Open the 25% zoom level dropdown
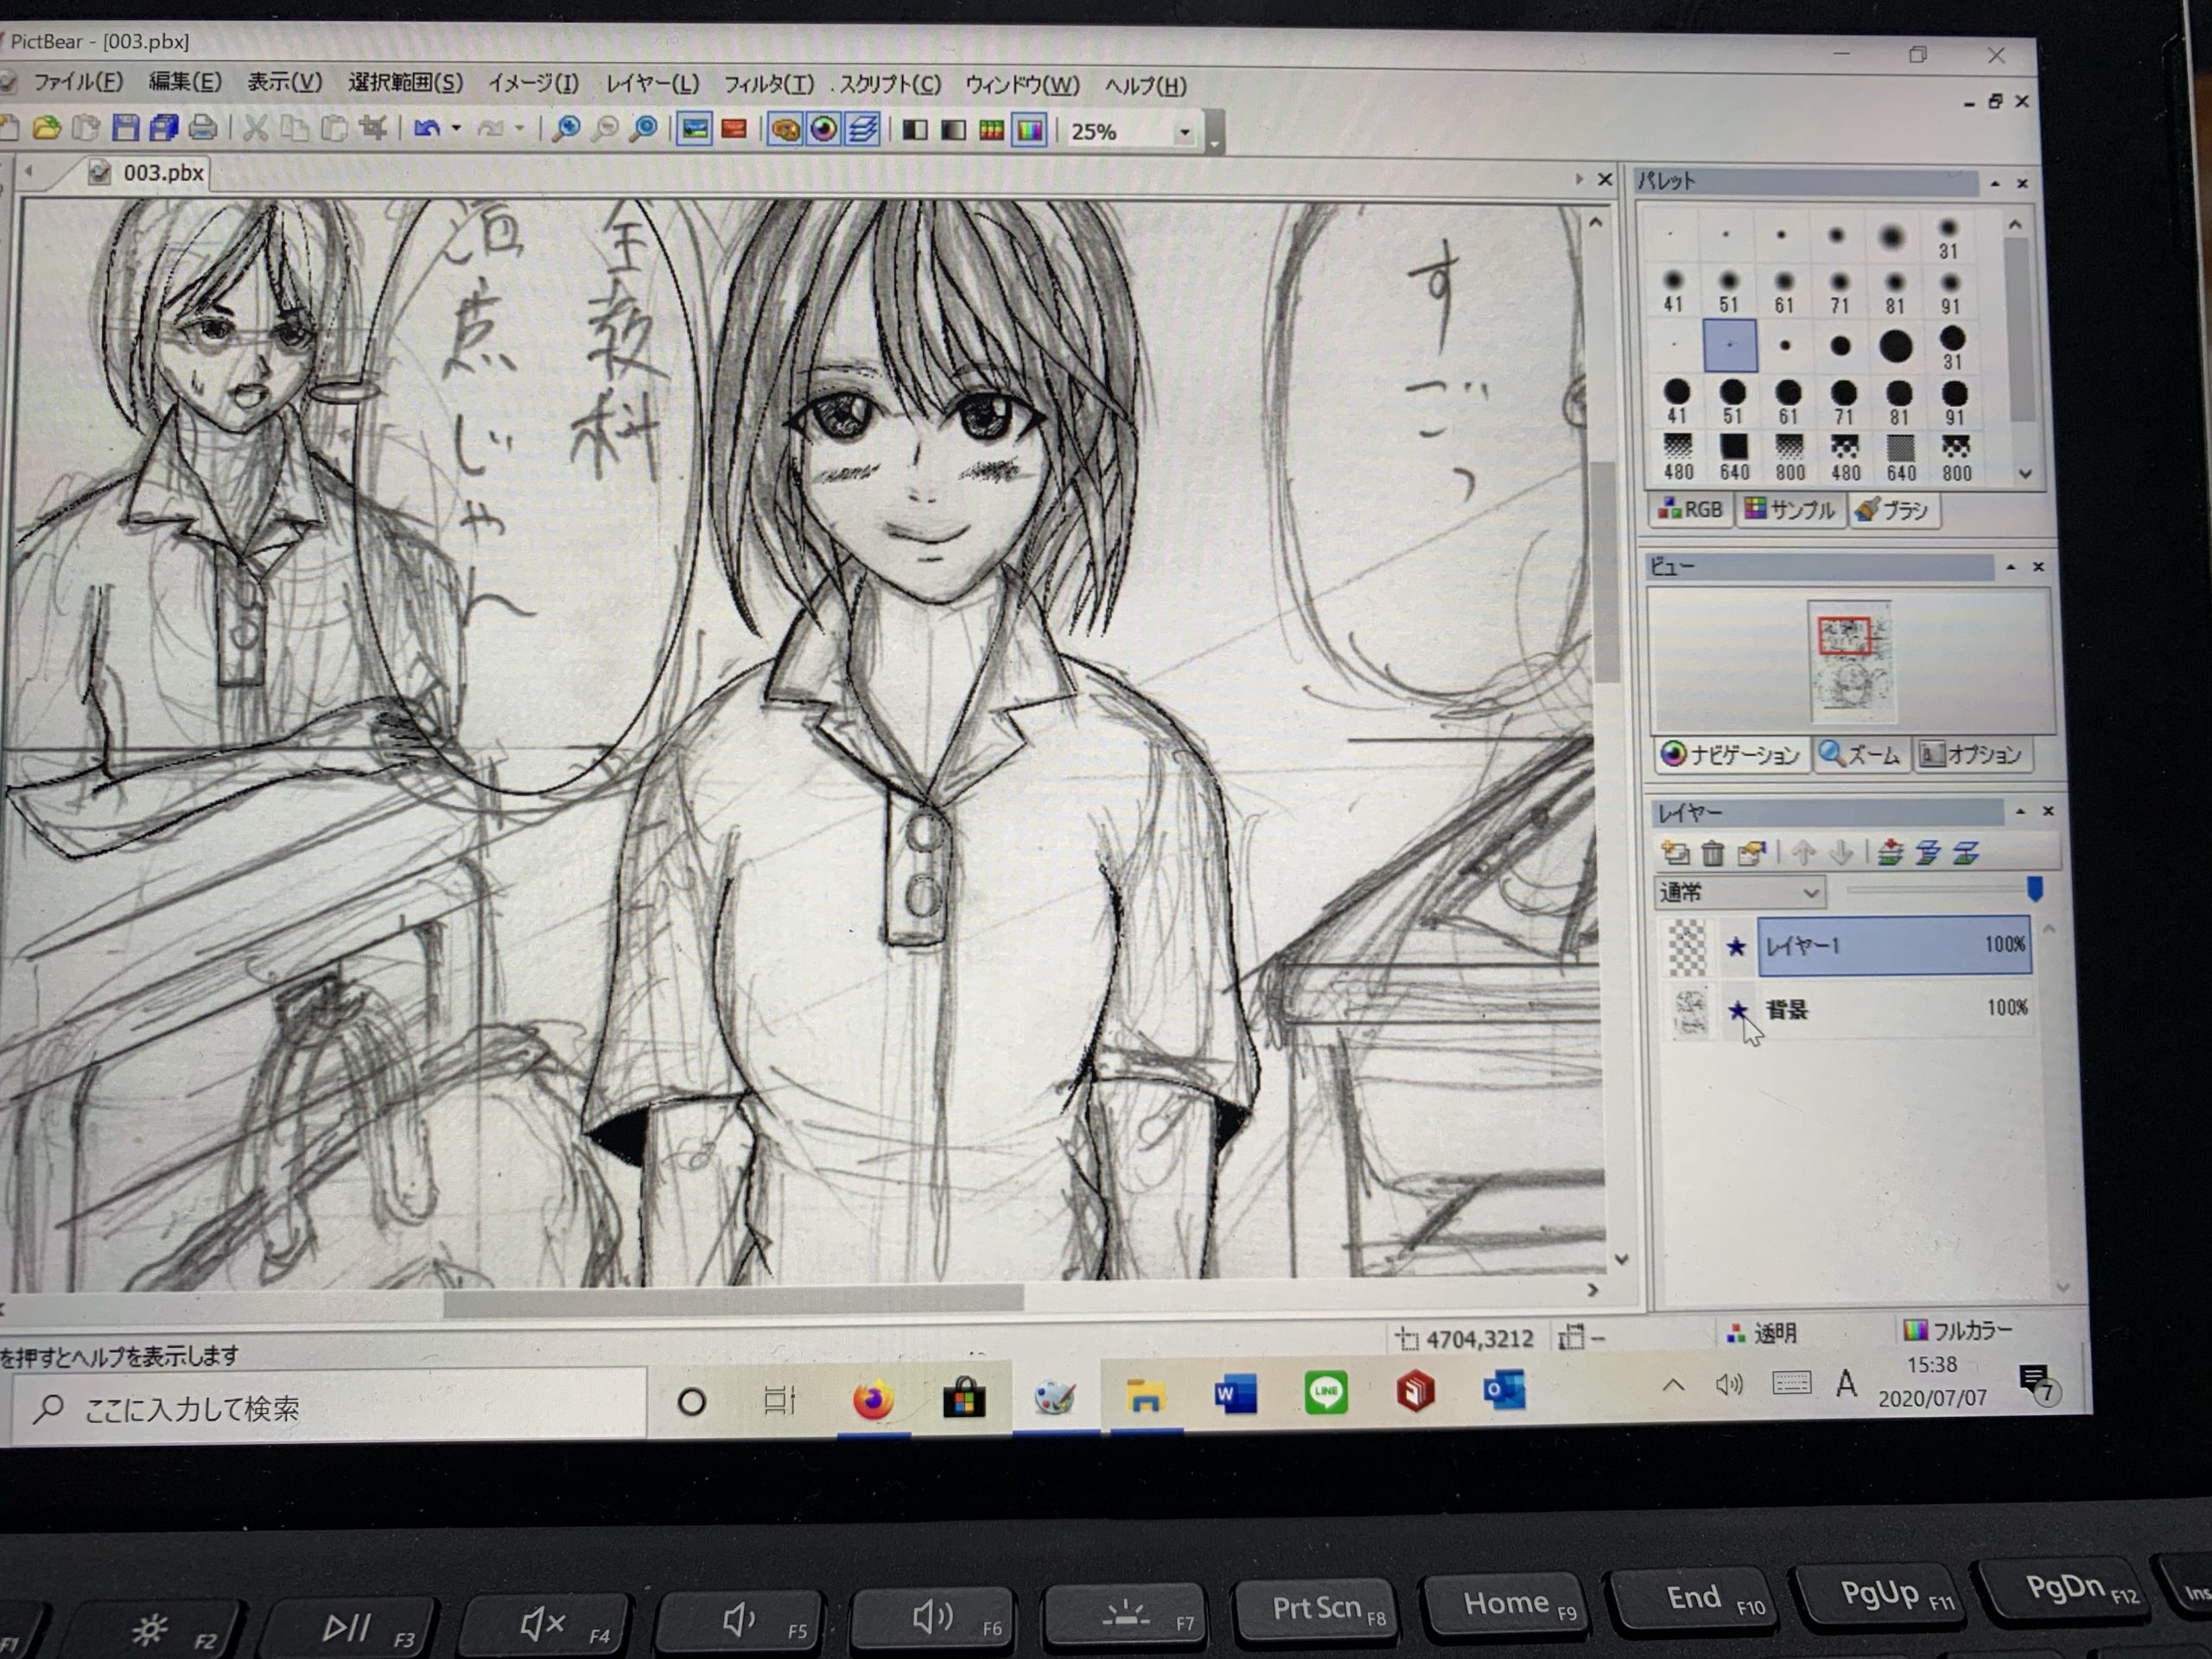 (x=1185, y=132)
